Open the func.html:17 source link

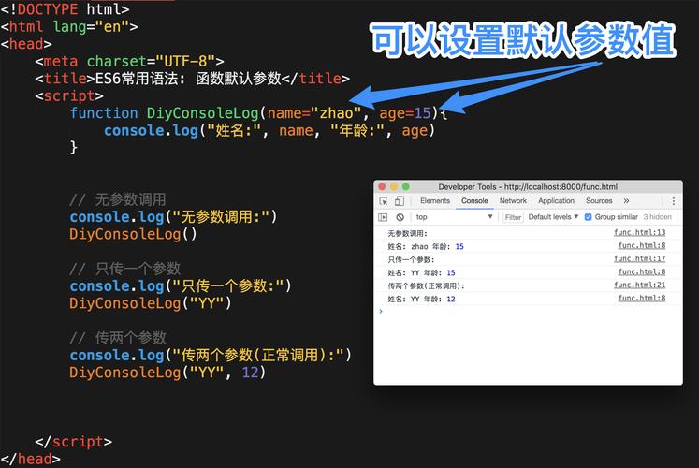[x=639, y=258]
